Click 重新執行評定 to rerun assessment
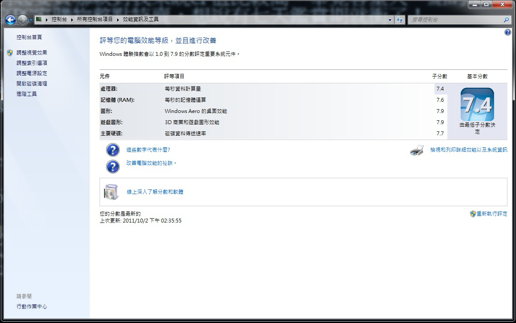The image size is (516, 323). tap(492, 213)
